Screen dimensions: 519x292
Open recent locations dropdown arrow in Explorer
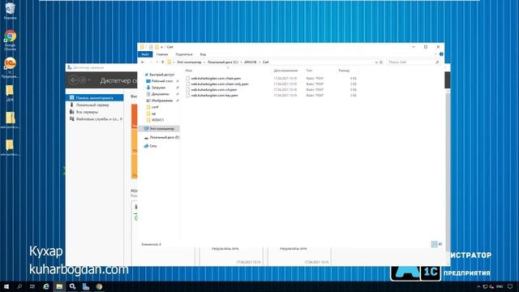click(x=157, y=62)
